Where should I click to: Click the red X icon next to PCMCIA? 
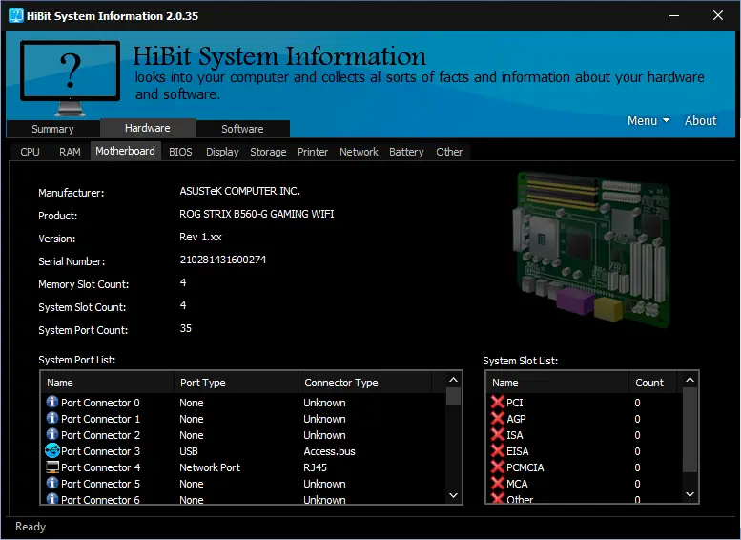[497, 467]
